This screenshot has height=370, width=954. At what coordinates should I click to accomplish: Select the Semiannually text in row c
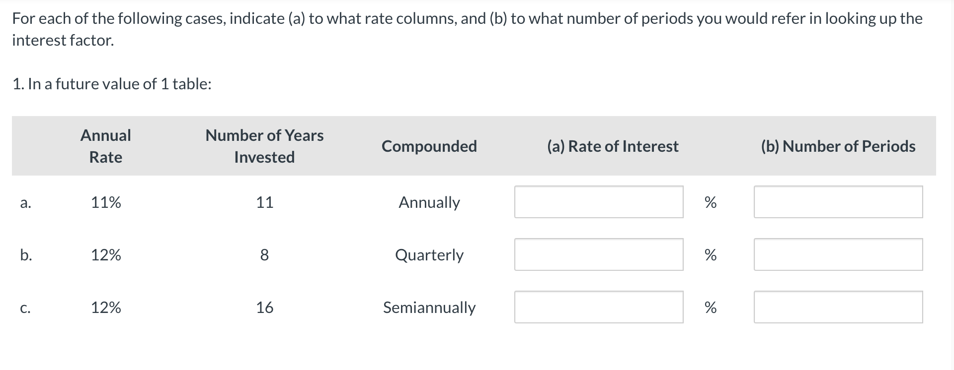point(429,308)
